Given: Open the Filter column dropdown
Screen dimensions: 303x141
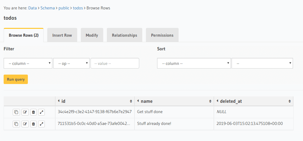Looking at the screenshot, I should [28, 63].
